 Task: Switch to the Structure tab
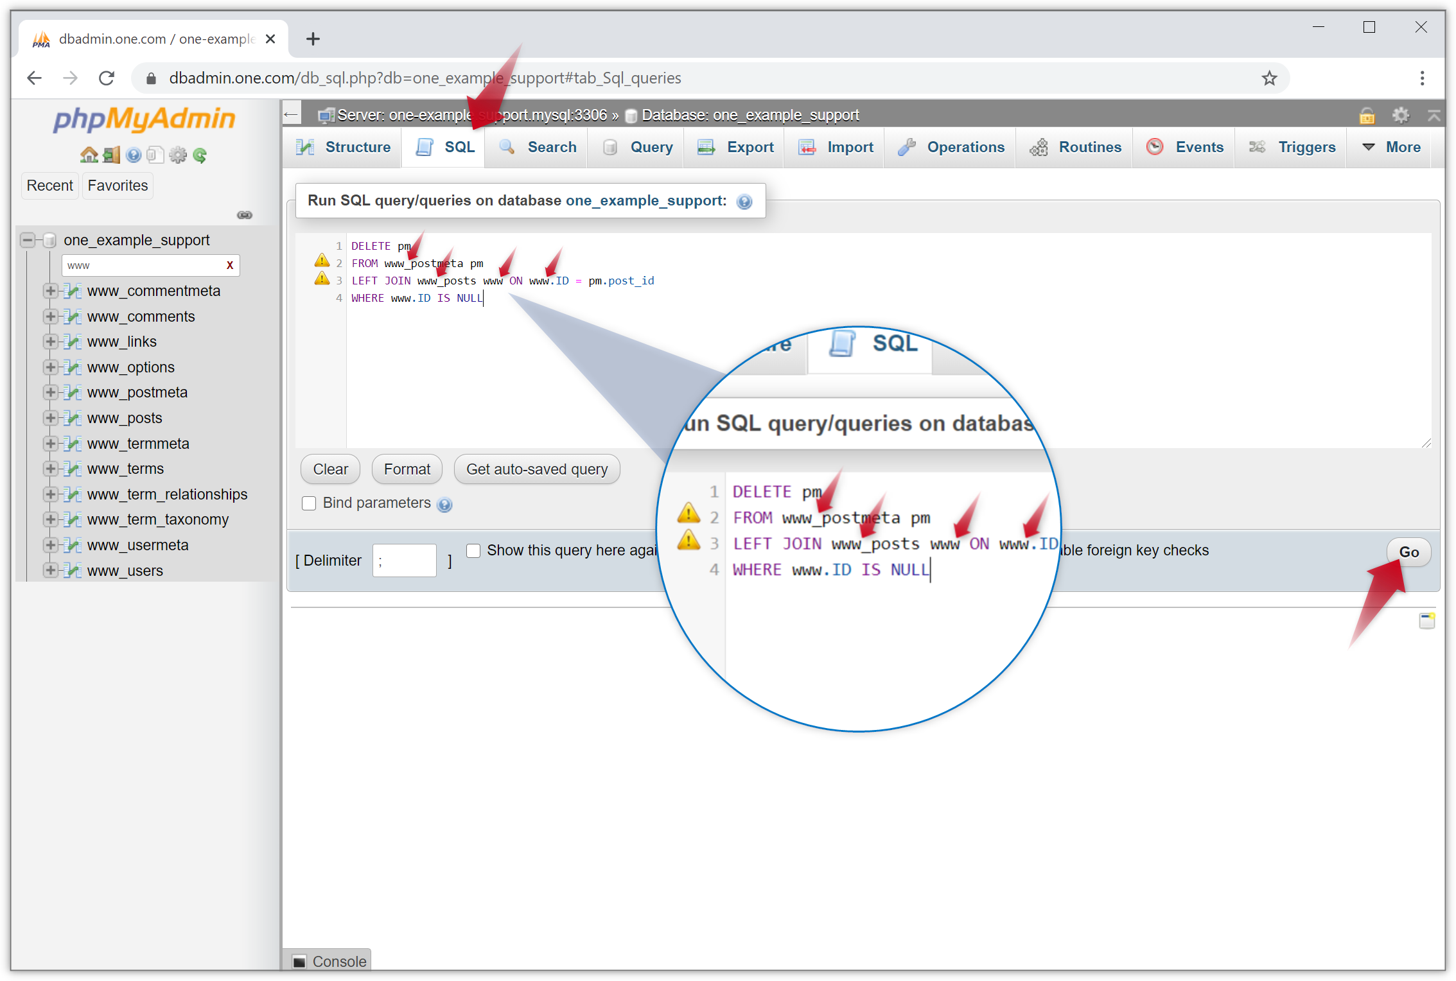[344, 147]
